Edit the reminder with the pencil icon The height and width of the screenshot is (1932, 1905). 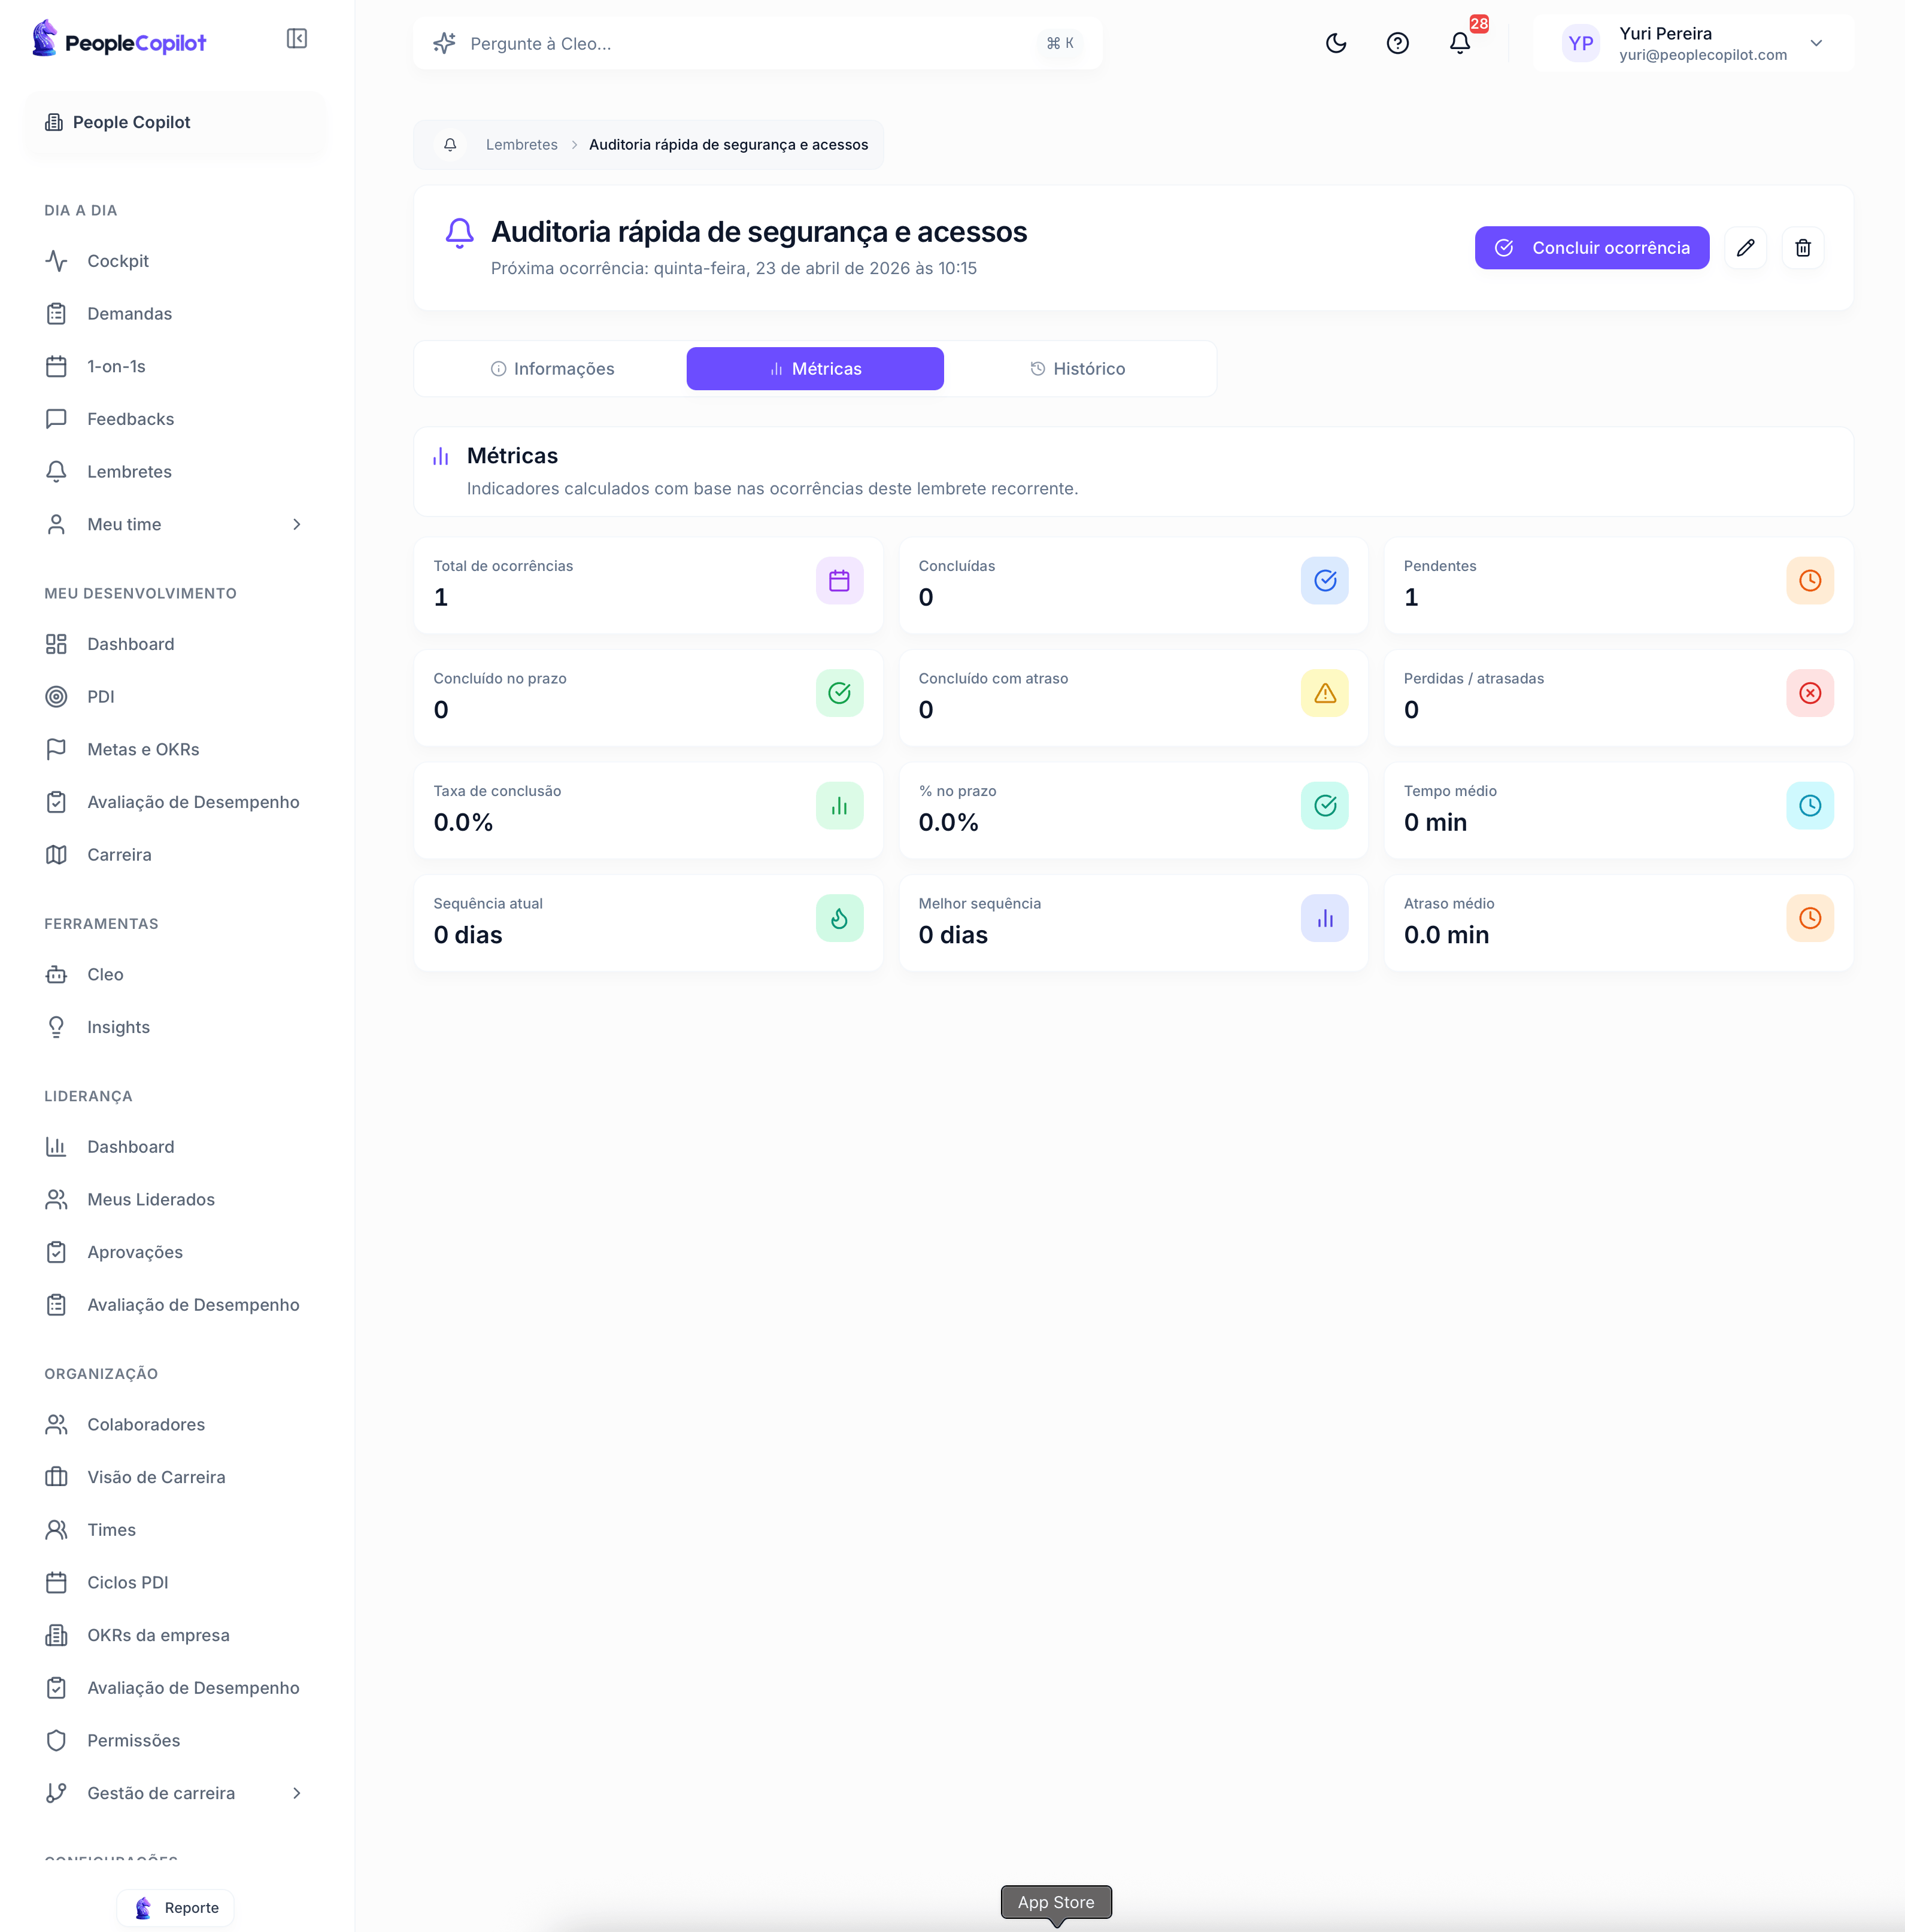pos(1745,248)
